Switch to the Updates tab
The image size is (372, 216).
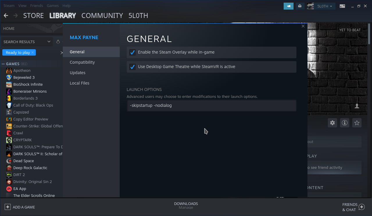(x=91, y=73)
